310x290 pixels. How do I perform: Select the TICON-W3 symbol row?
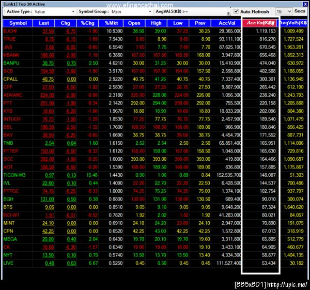(155, 175)
